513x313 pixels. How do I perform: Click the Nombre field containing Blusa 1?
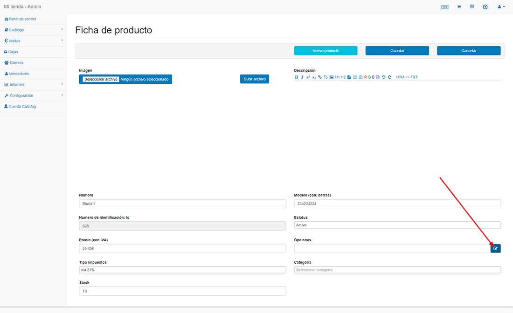click(x=182, y=204)
